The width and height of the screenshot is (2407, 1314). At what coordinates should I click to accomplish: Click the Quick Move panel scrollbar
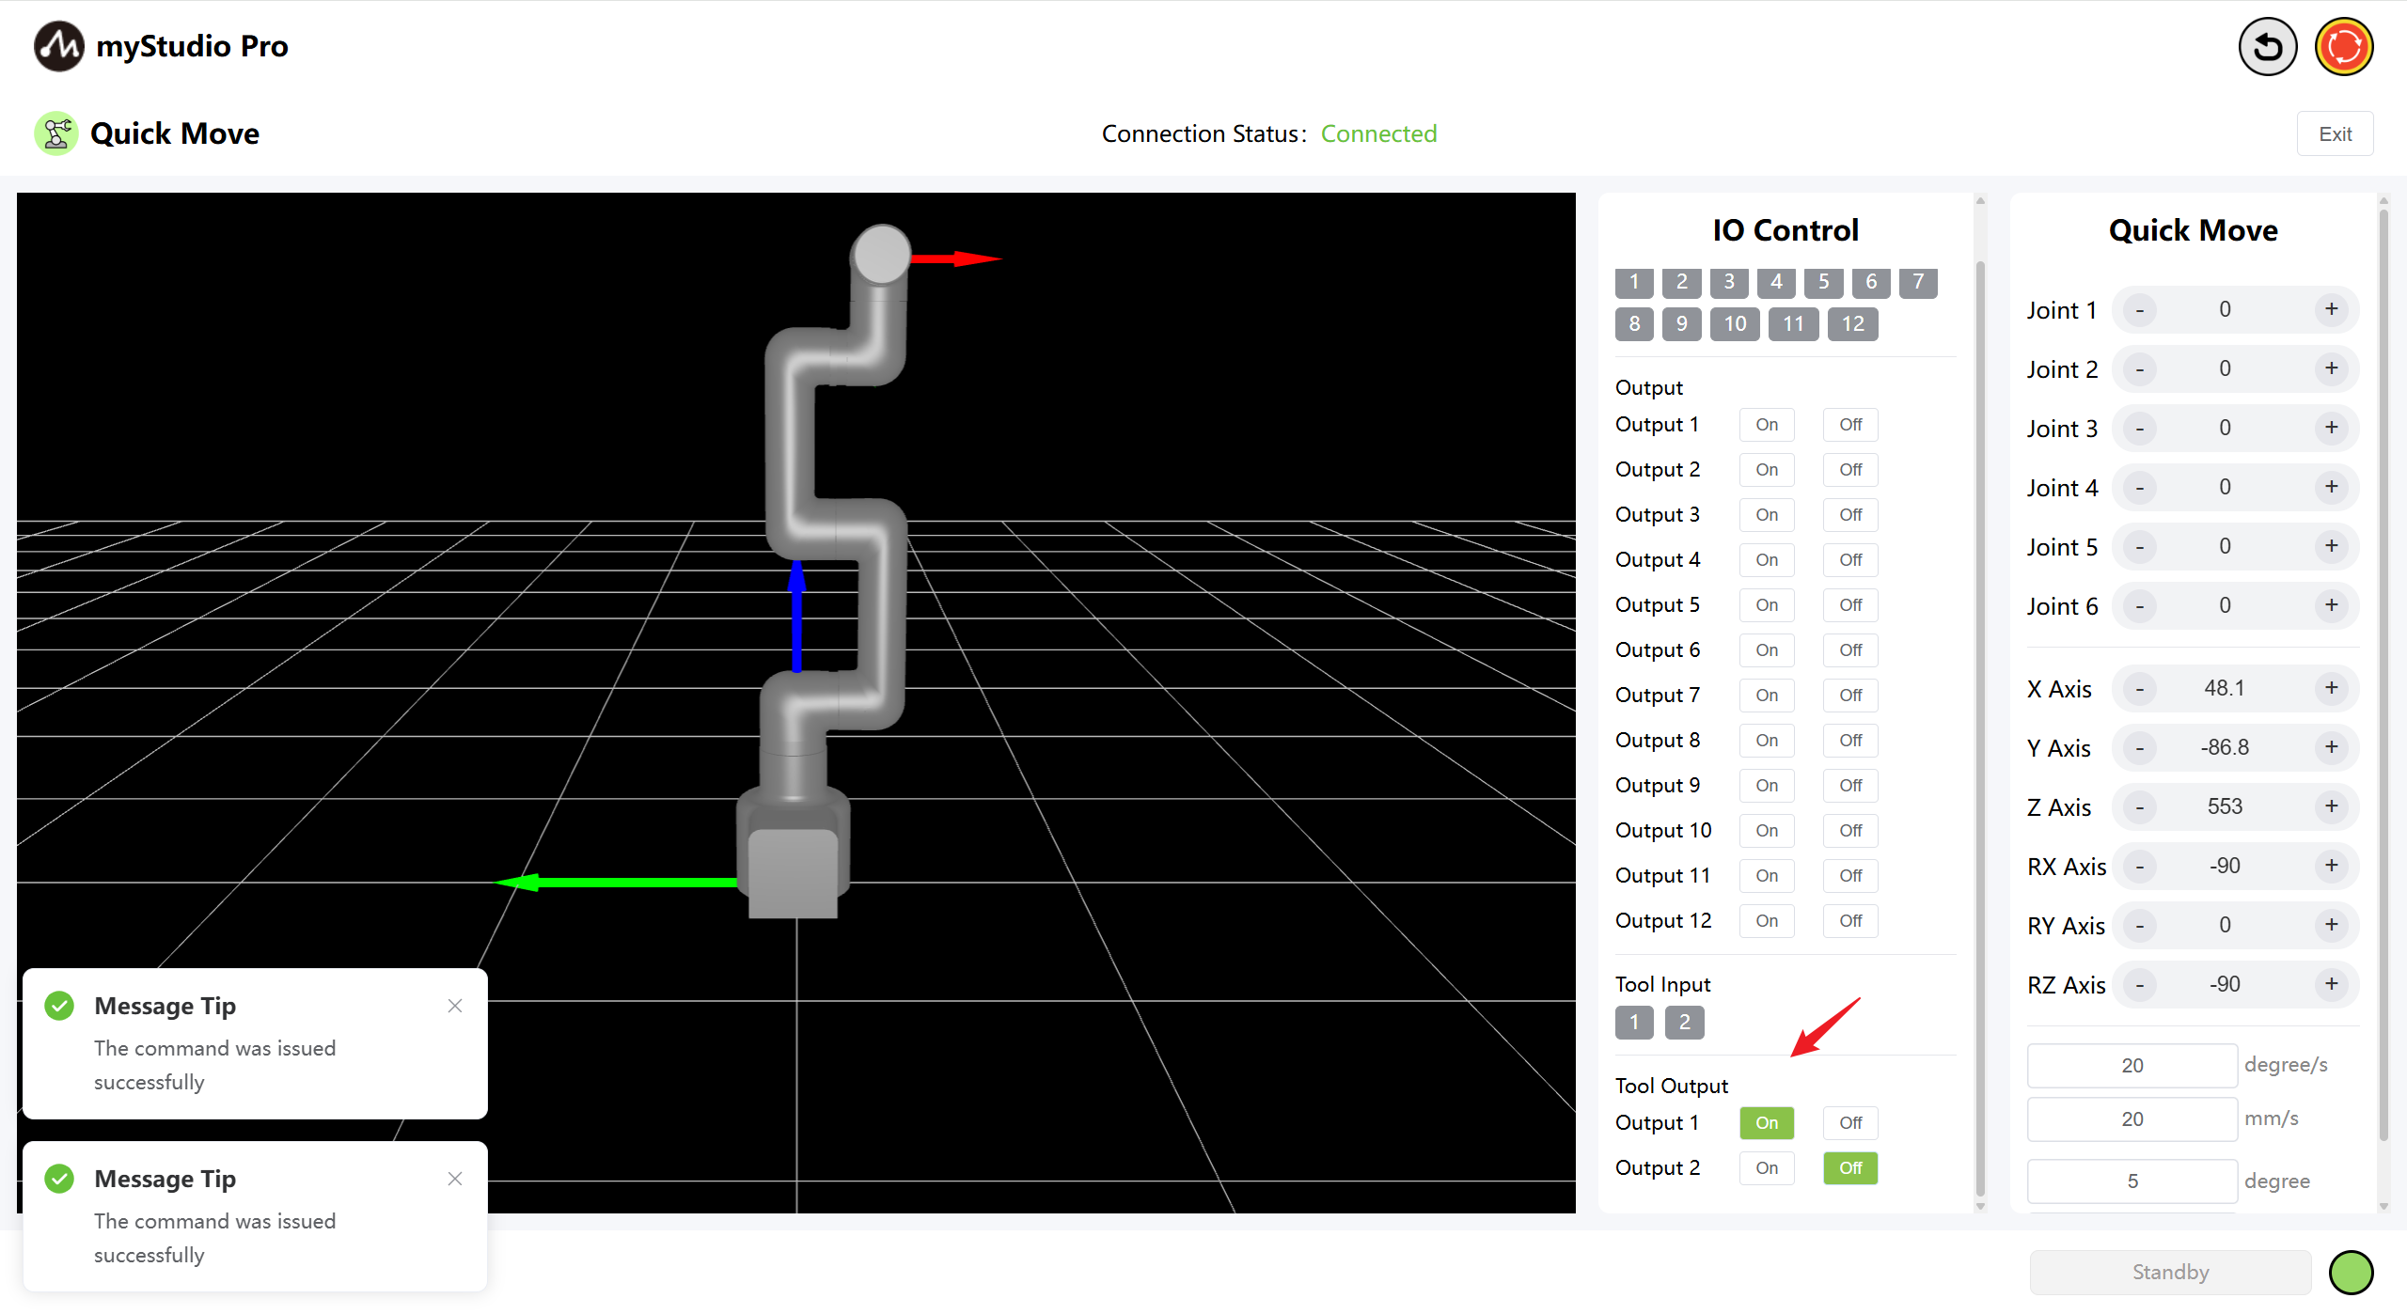coord(2383,677)
